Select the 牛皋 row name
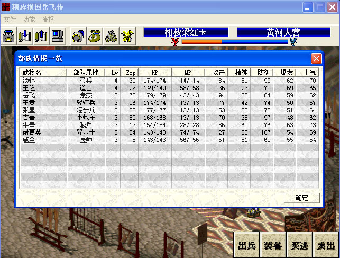The width and height of the screenshot is (340, 258). 29,125
